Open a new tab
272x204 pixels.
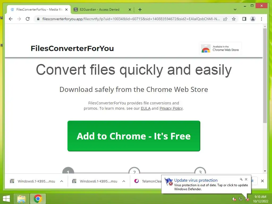(140, 10)
